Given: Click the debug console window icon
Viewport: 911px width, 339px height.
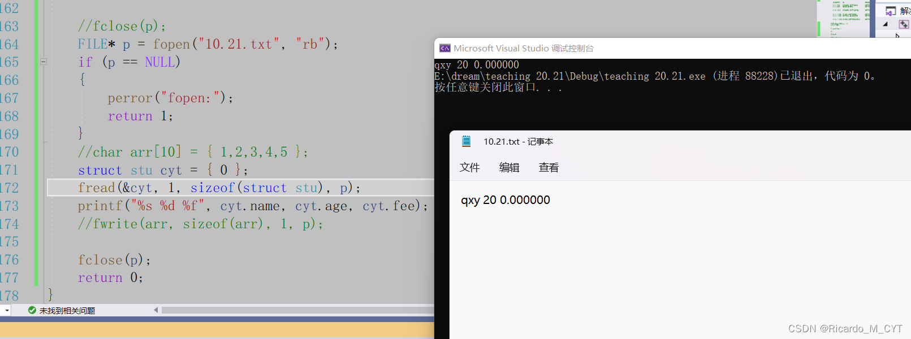Looking at the screenshot, I should click(445, 49).
